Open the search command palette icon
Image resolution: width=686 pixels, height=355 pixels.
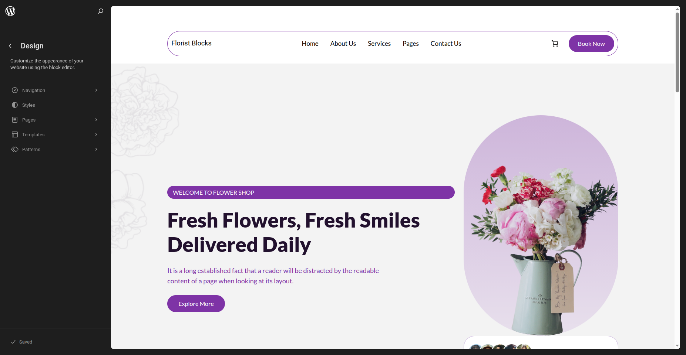point(100,11)
